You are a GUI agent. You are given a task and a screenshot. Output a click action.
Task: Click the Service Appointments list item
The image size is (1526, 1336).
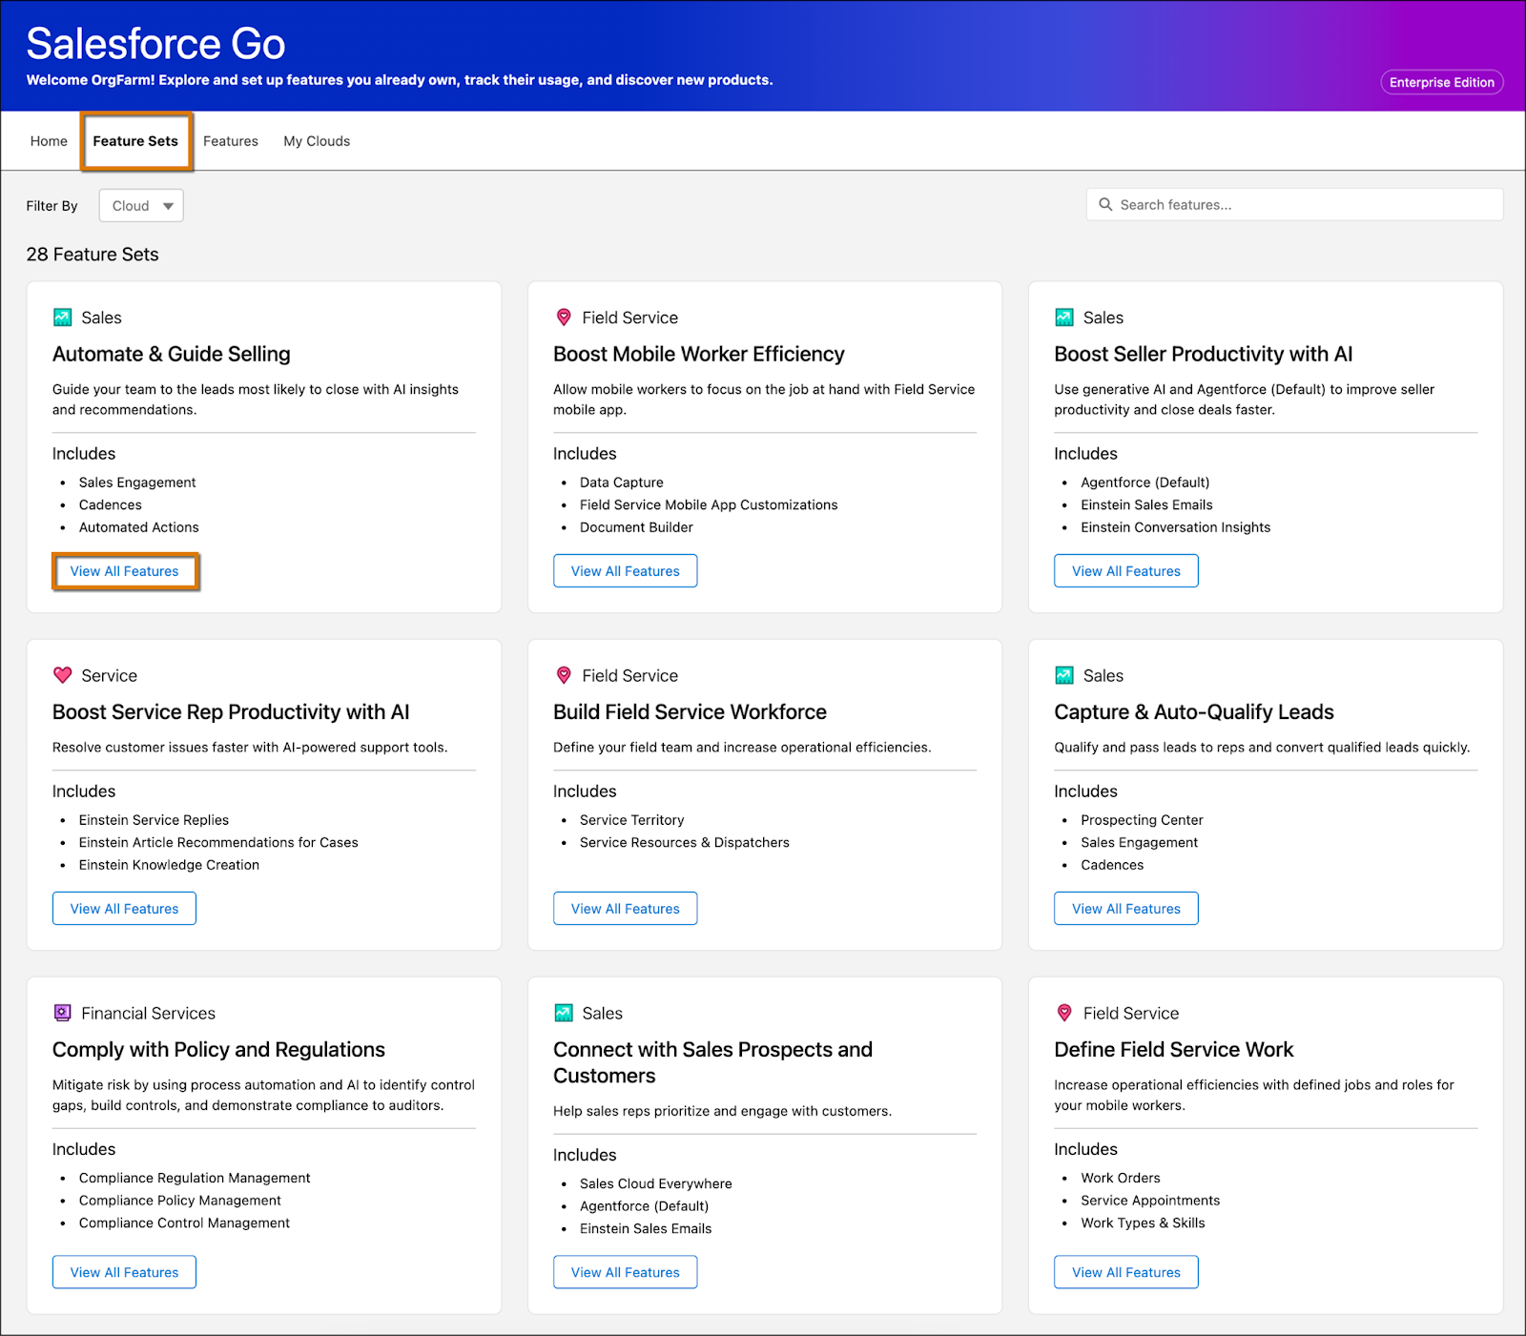(1150, 1201)
